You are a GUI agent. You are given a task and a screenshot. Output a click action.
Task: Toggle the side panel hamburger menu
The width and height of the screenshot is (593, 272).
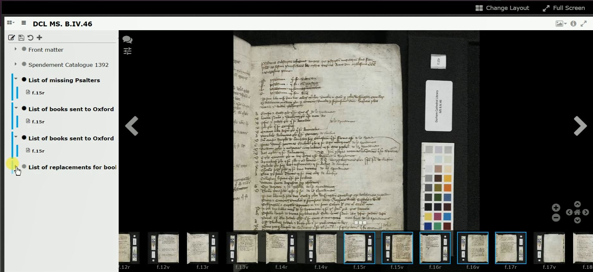point(23,23)
